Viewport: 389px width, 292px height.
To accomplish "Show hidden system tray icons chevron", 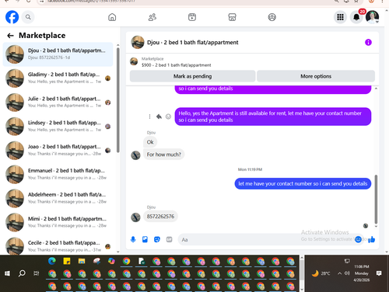I will pos(339,273).
